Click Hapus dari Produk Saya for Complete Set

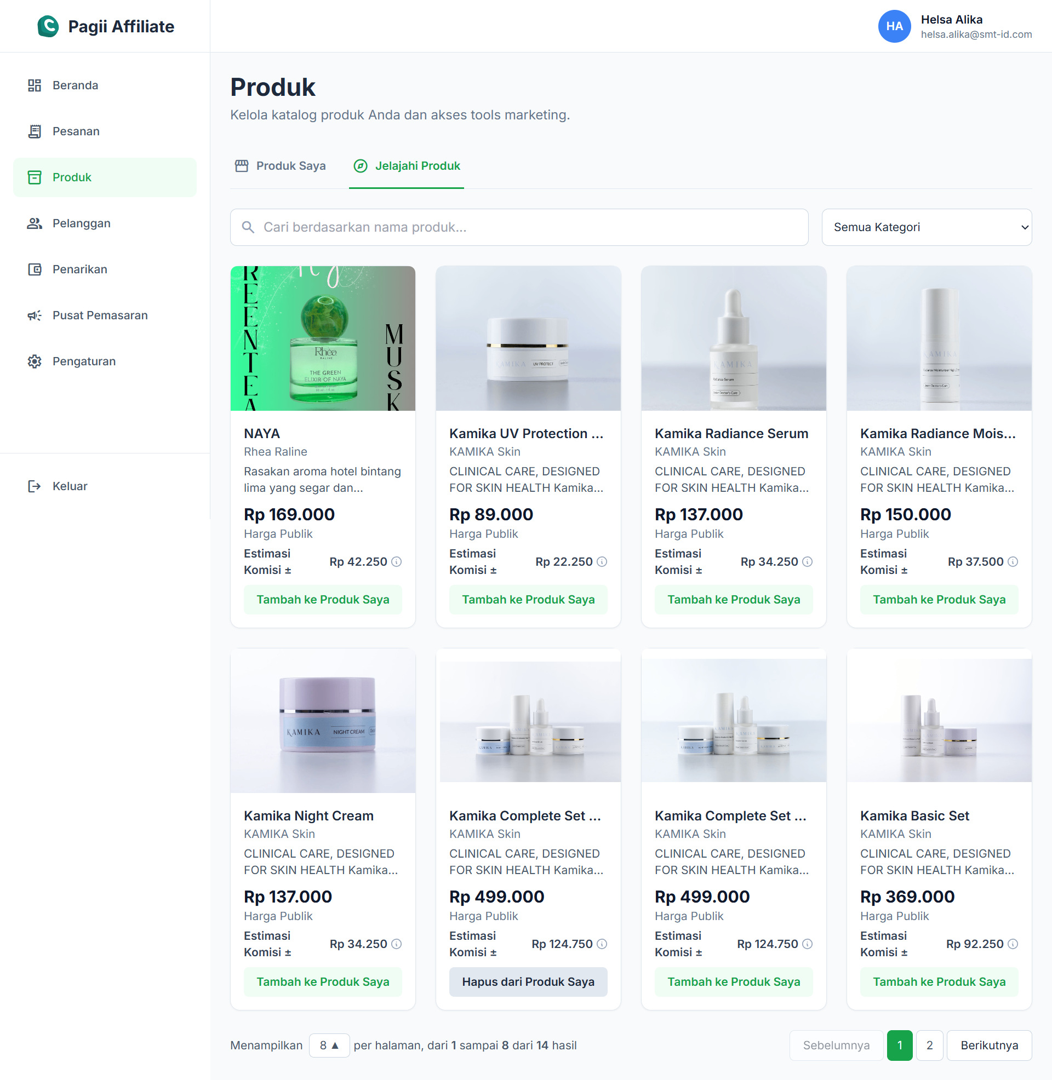[x=528, y=982]
